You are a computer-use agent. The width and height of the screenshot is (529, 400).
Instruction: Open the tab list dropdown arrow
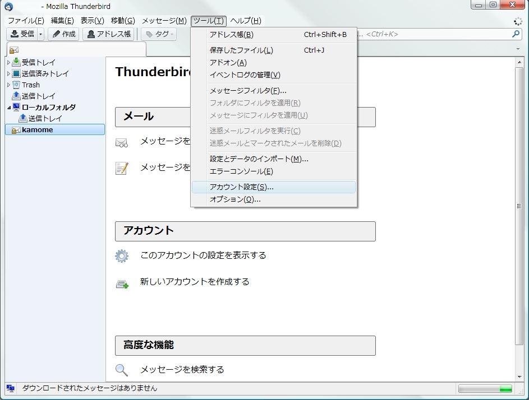pyautogui.click(x=518, y=49)
